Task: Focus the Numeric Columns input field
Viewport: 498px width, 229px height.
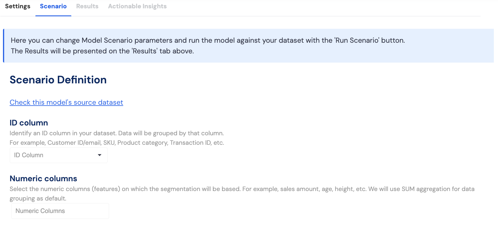Action: pos(60,211)
